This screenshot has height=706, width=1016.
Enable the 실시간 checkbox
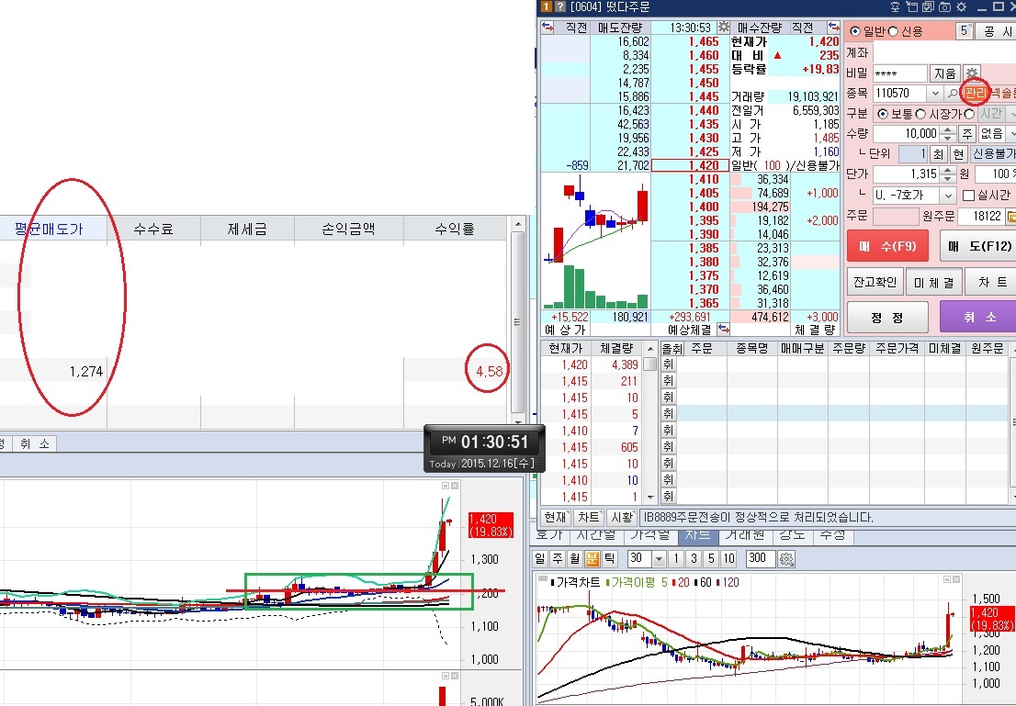click(x=968, y=195)
